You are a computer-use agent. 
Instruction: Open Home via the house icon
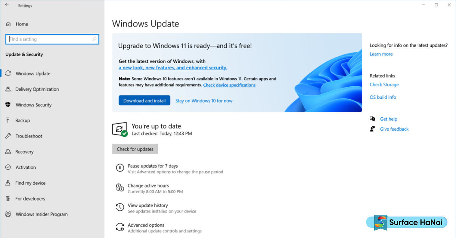pyautogui.click(x=8, y=24)
